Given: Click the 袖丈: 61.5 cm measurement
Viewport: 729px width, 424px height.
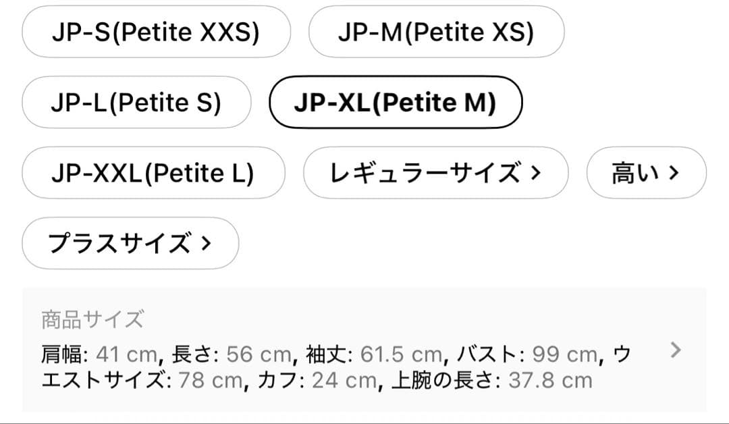Looking at the screenshot, I should (373, 354).
